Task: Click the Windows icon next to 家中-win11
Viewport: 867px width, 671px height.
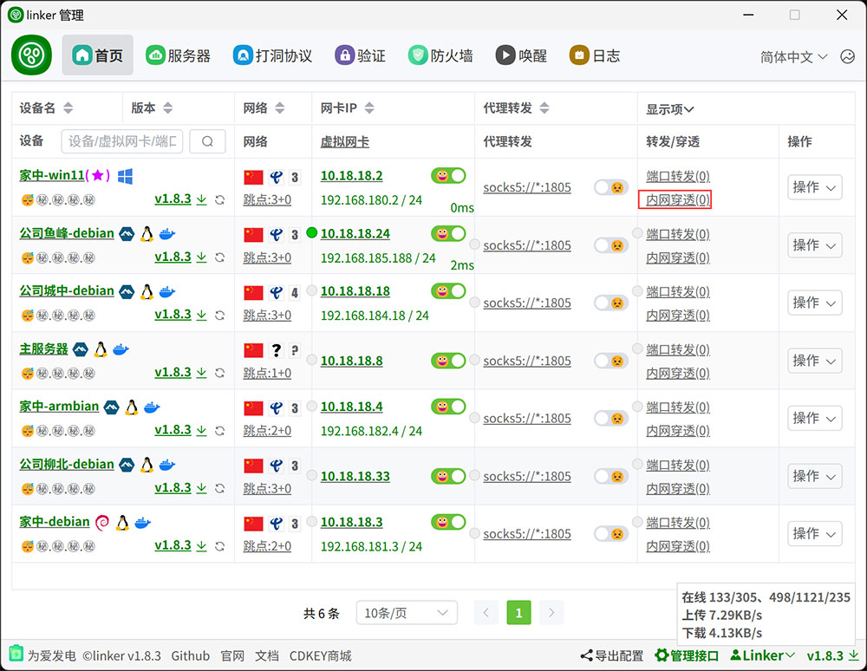Action: [125, 176]
